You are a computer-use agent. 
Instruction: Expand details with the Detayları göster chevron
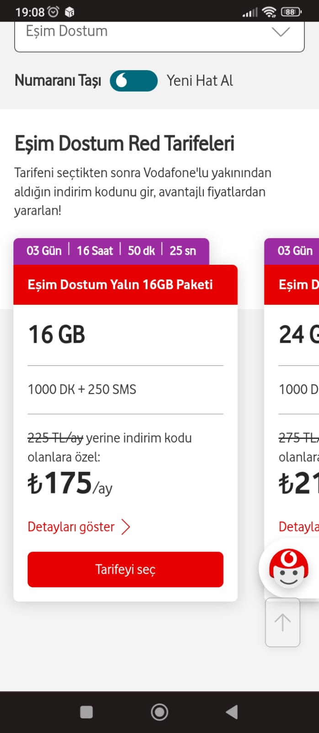126,527
